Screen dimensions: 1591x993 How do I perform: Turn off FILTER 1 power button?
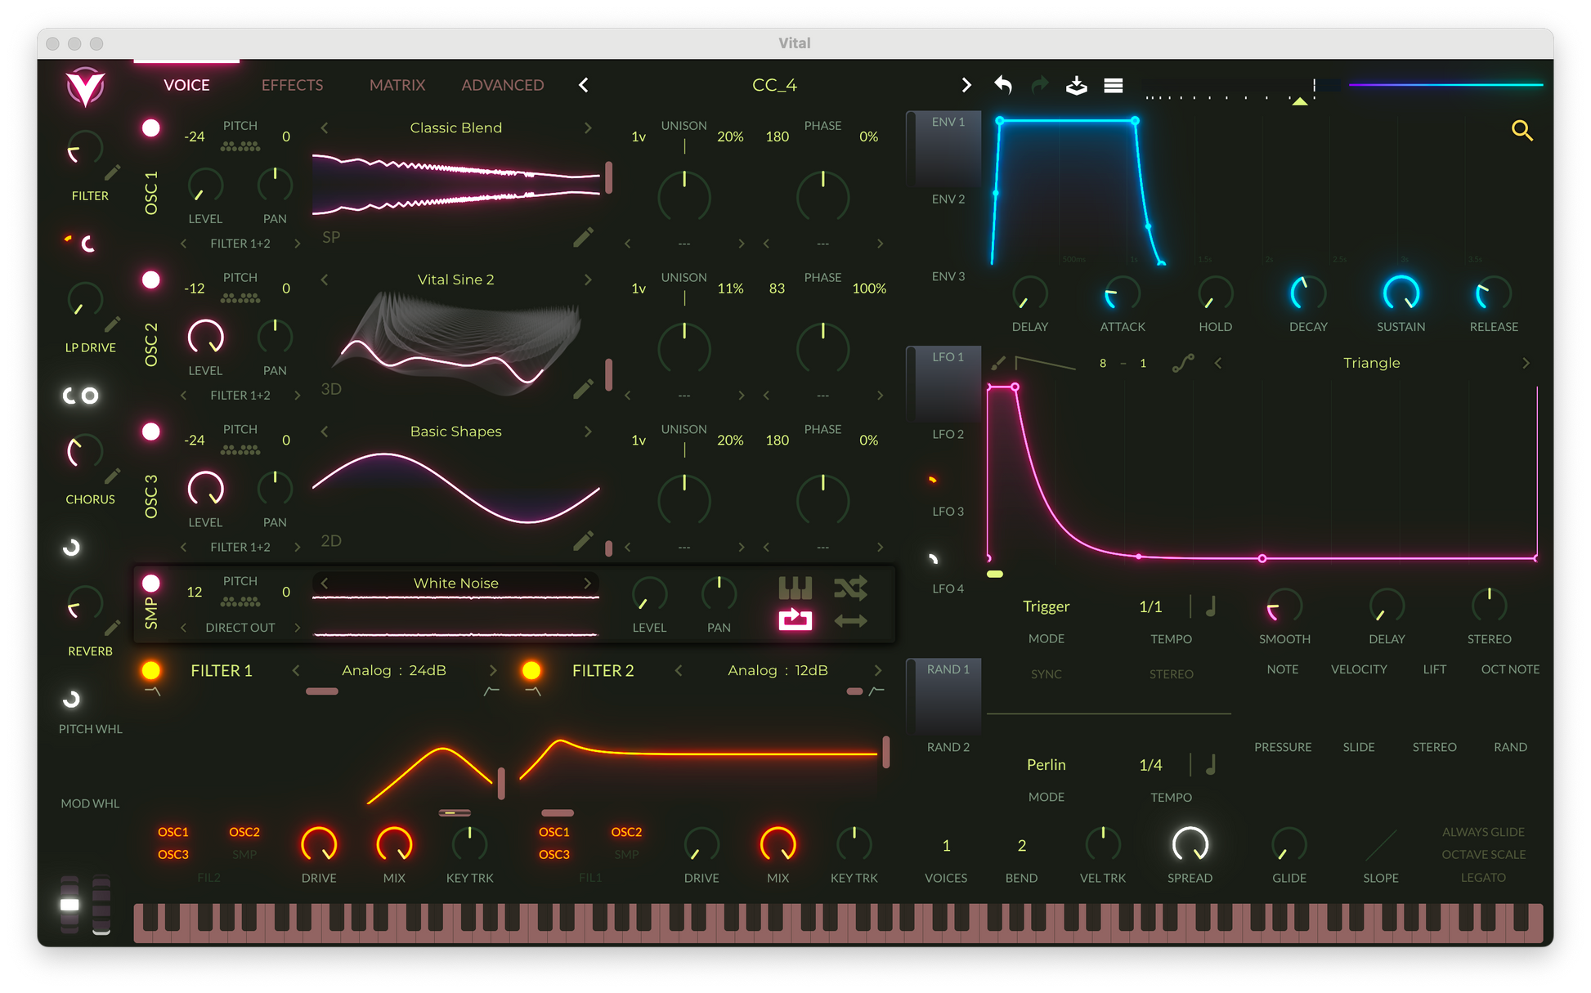point(151,671)
